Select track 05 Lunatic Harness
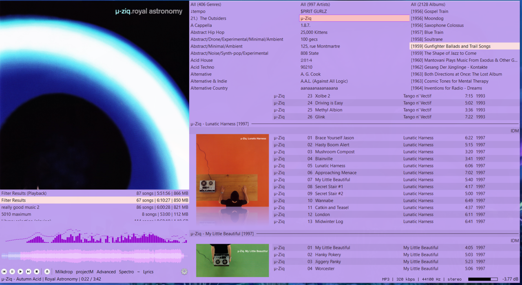Screen dimensions: 522x285 click(x=396, y=166)
